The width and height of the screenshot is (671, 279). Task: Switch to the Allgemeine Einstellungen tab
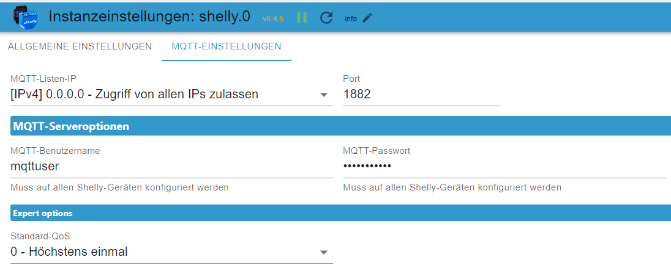[80, 46]
